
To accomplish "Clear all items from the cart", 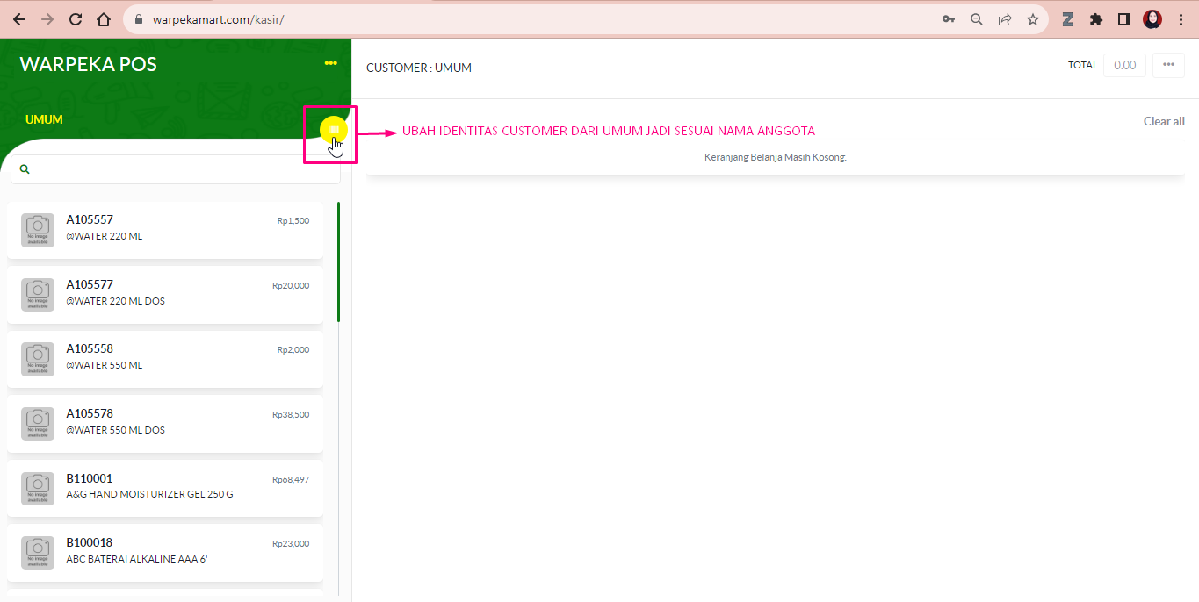I will click(x=1164, y=121).
